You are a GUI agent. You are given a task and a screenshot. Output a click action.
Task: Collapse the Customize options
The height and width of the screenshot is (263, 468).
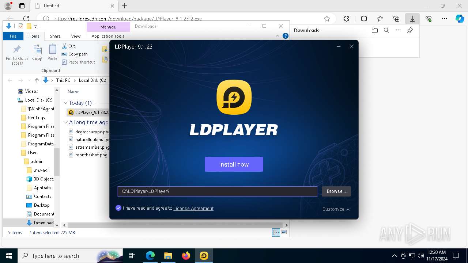click(x=336, y=209)
